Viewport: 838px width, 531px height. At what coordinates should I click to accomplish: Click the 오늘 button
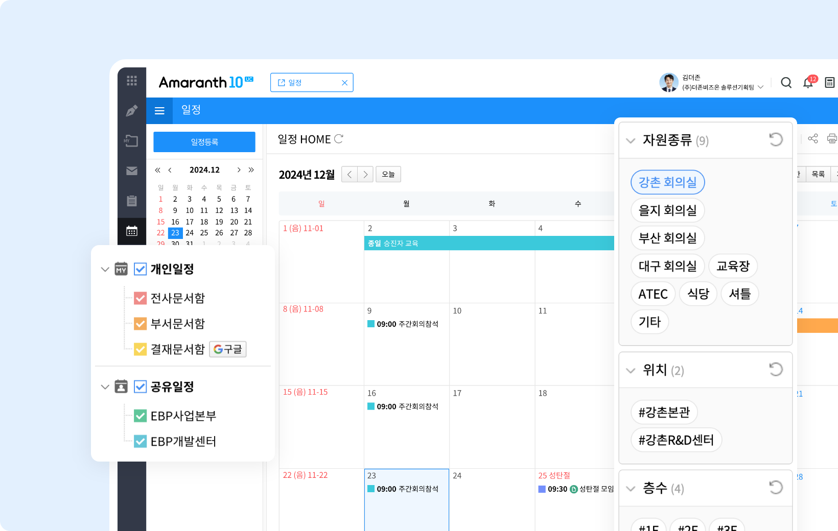pos(388,174)
